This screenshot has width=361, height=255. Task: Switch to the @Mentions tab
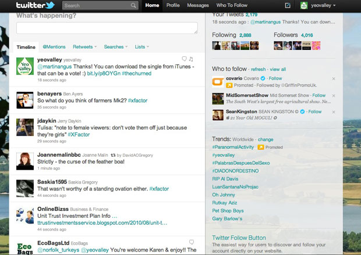[54, 47]
